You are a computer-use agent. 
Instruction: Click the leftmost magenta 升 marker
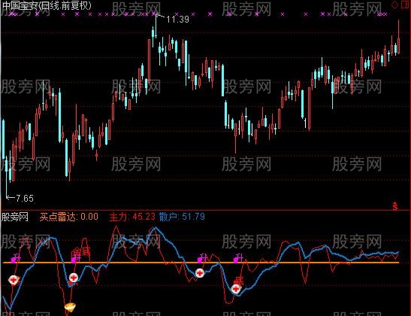click(x=16, y=258)
